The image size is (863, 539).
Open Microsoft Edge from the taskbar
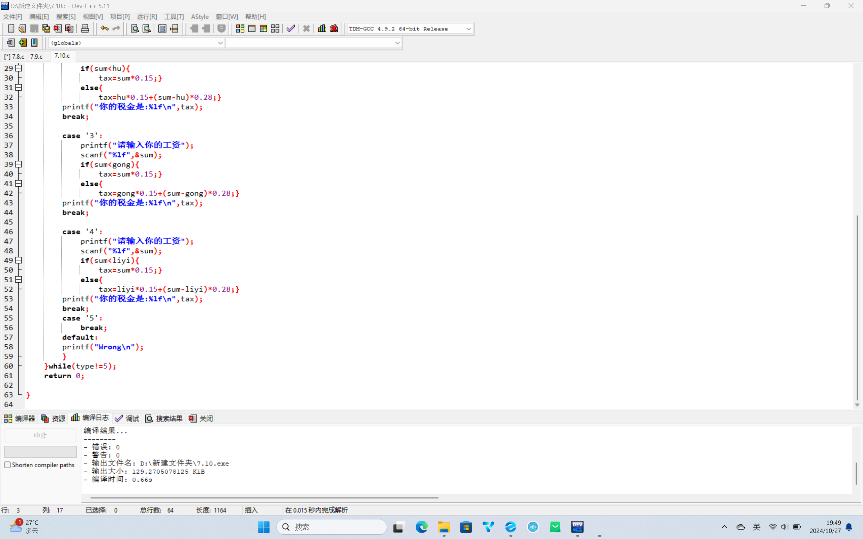(421, 527)
